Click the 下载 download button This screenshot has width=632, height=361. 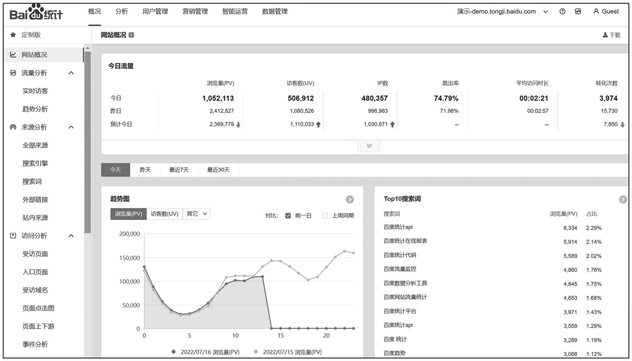click(x=611, y=35)
